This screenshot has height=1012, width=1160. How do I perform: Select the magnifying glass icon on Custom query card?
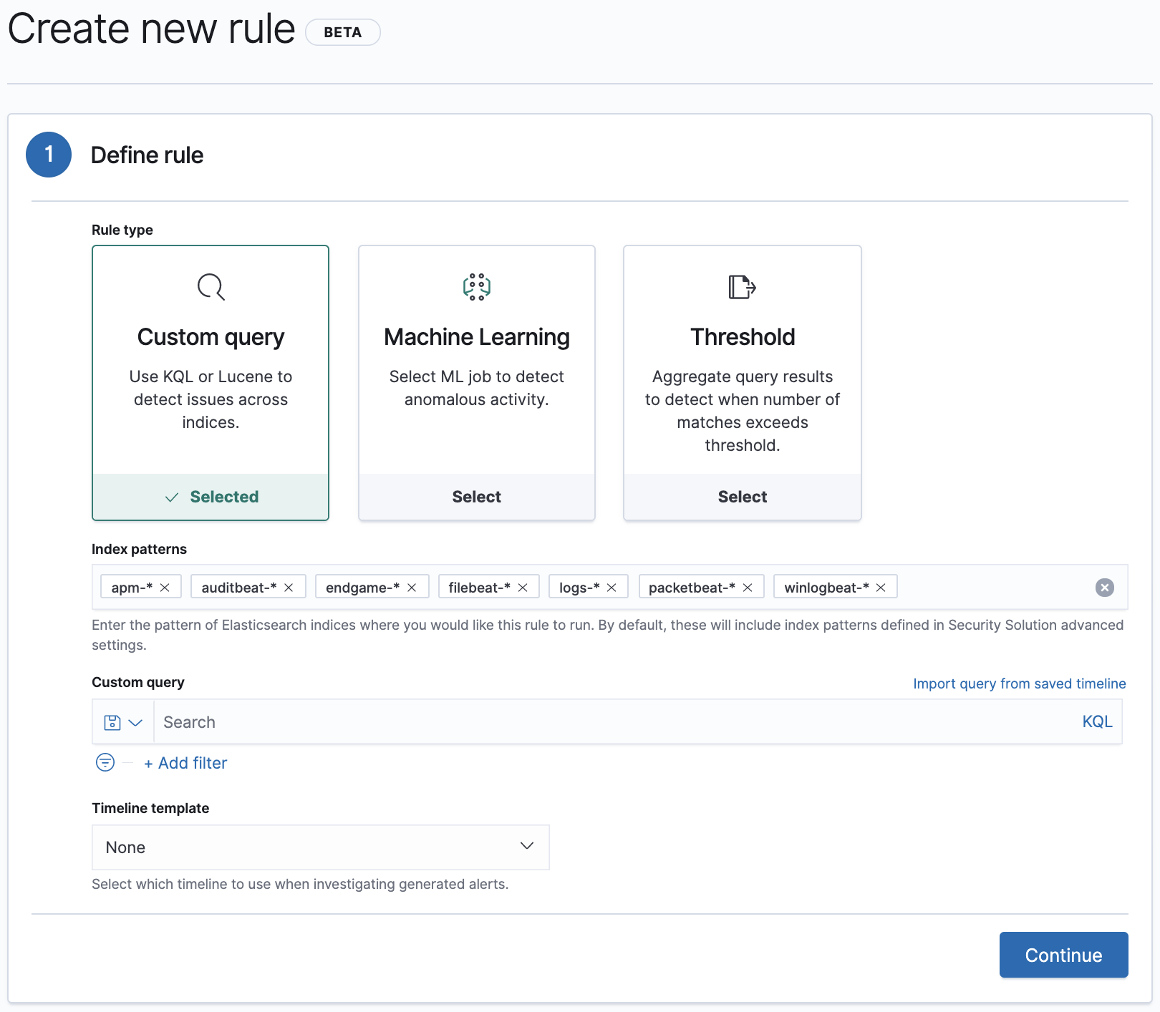(x=210, y=287)
